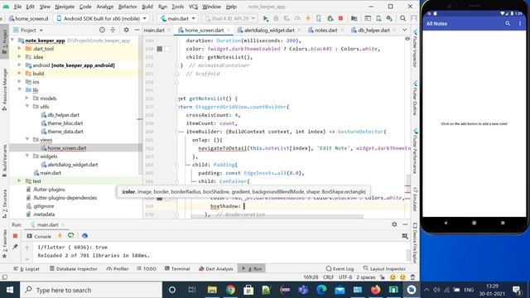Open the Layout Inspector
Image resolution: width=530 pixels, height=298 pixels.
point(384,268)
